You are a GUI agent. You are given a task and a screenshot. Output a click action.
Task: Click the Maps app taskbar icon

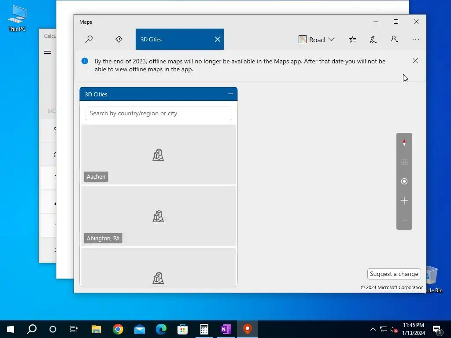coord(248,329)
